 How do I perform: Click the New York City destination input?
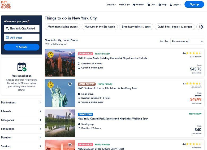[x=22, y=28]
